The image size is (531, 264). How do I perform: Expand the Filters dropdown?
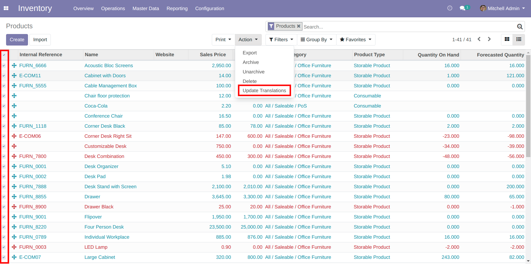coord(281,39)
